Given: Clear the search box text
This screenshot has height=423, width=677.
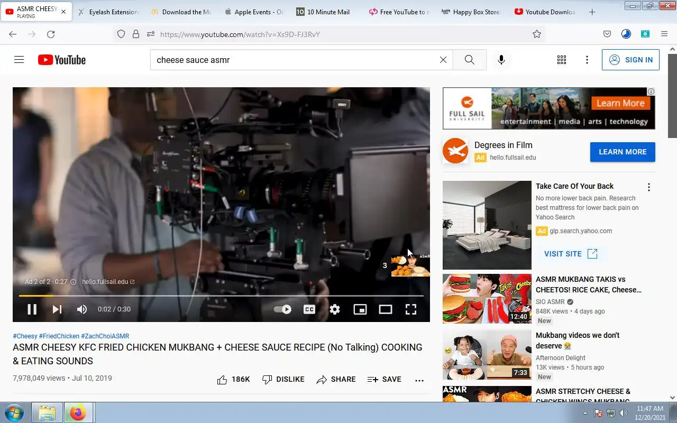Looking at the screenshot, I should [x=443, y=60].
